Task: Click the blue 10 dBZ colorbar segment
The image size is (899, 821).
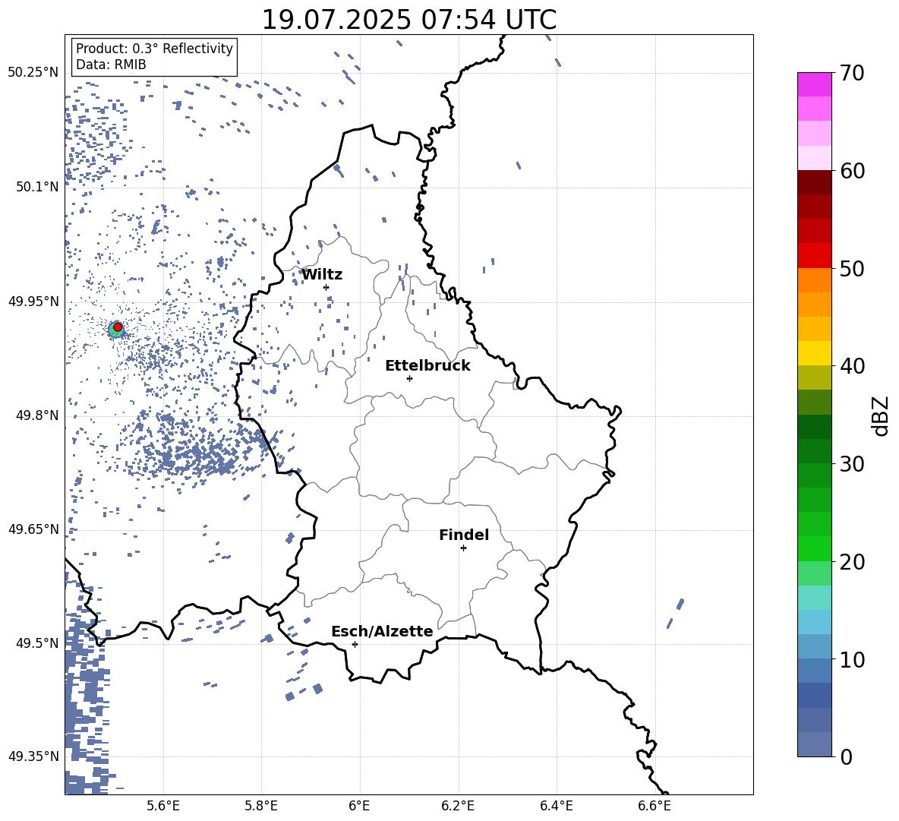Action: pos(814,671)
